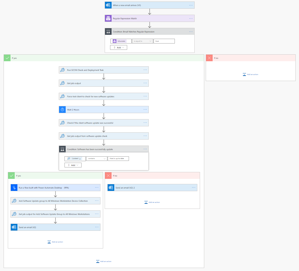Click the Get job output step icon
299x271 pixels.
(x=62, y=83)
